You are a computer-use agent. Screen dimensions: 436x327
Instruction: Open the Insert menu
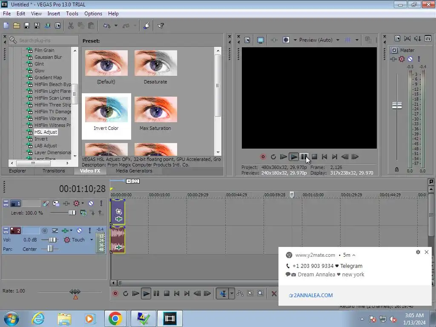pyautogui.click(x=54, y=13)
